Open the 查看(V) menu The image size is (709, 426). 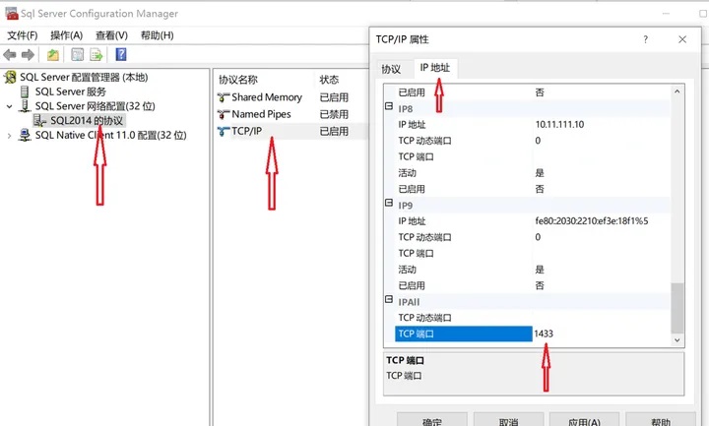pyautogui.click(x=111, y=35)
